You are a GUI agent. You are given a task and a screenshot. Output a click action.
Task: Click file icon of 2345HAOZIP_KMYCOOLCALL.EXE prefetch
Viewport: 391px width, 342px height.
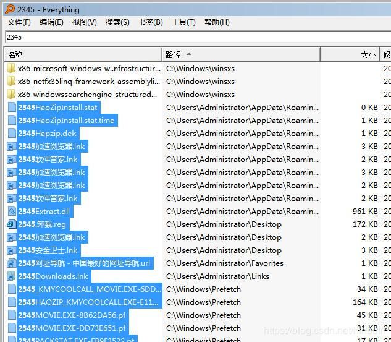point(12,302)
